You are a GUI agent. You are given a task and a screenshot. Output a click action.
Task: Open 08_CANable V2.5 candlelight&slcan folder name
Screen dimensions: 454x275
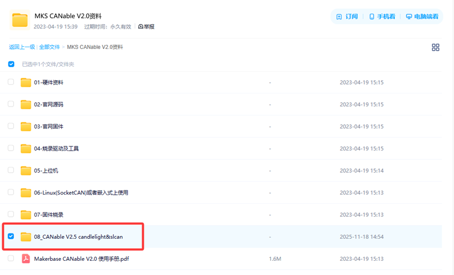tap(78, 237)
